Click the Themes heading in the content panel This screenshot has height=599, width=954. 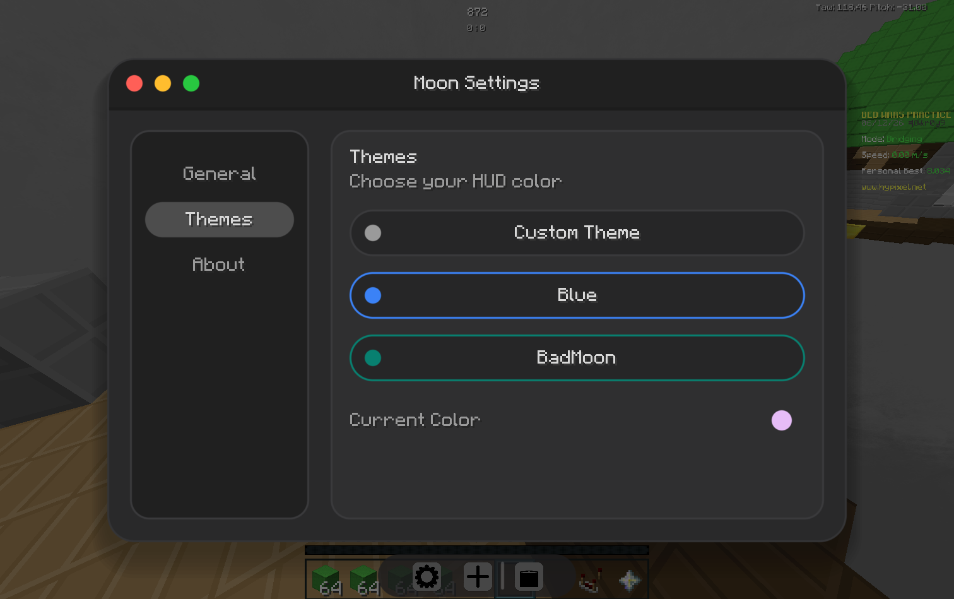pyautogui.click(x=383, y=157)
